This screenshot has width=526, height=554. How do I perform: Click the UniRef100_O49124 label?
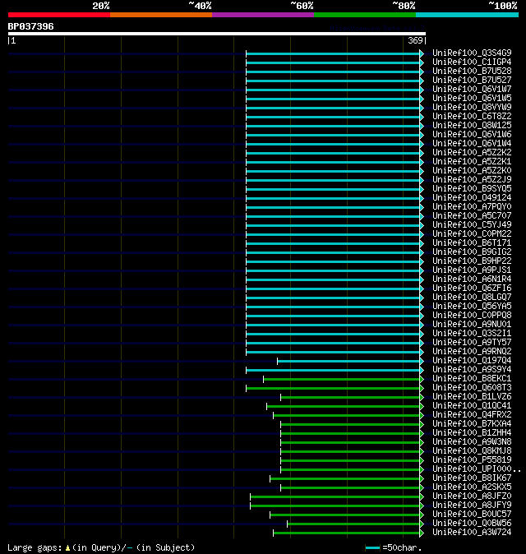pos(472,197)
